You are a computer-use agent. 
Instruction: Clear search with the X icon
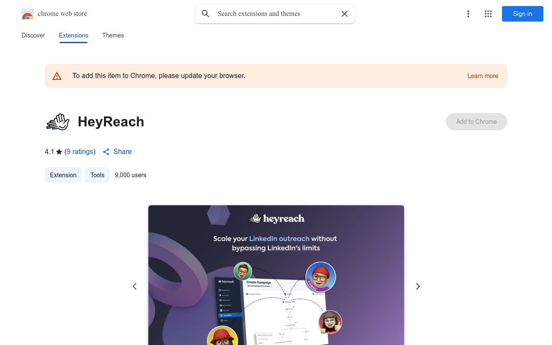[345, 14]
